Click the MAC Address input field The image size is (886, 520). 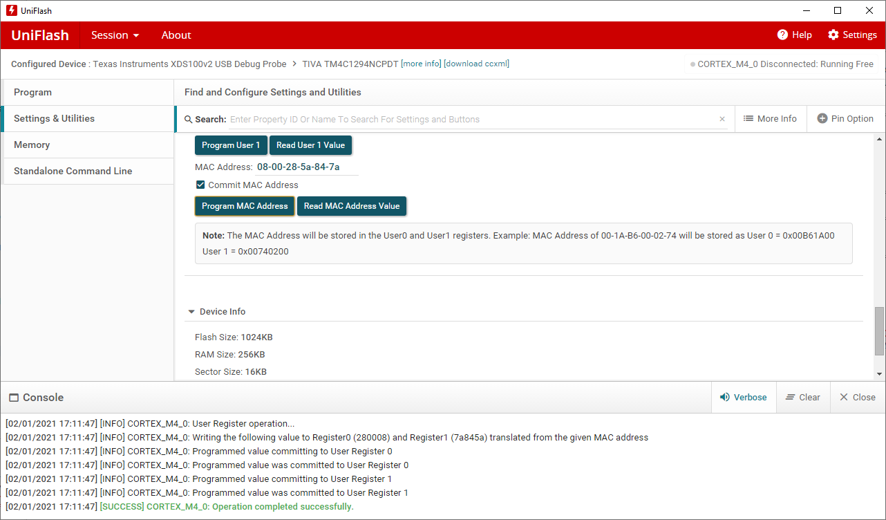point(307,167)
